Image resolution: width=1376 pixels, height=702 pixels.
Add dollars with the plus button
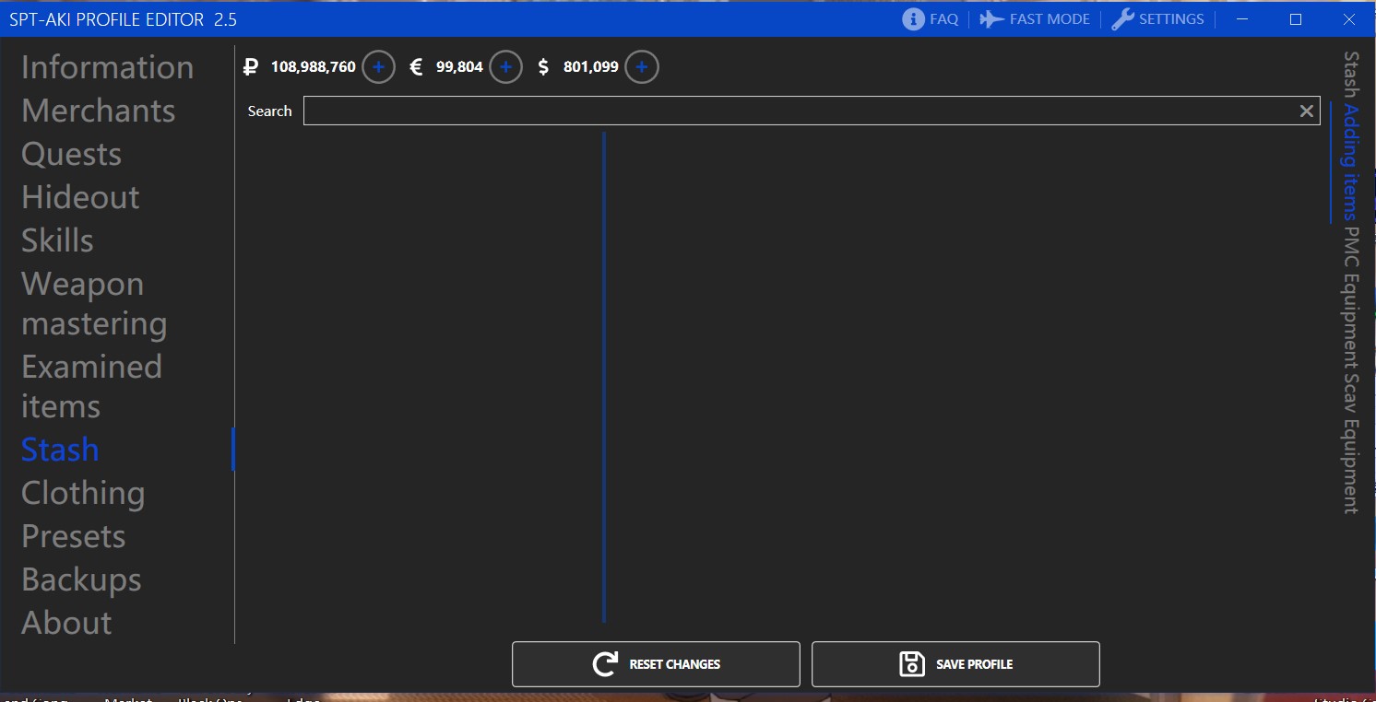click(641, 66)
